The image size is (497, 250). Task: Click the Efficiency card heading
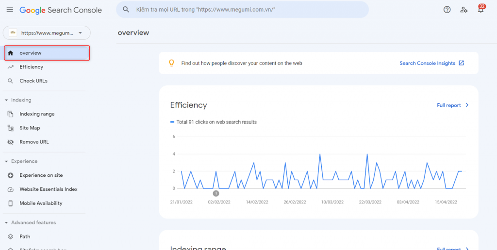tap(189, 105)
